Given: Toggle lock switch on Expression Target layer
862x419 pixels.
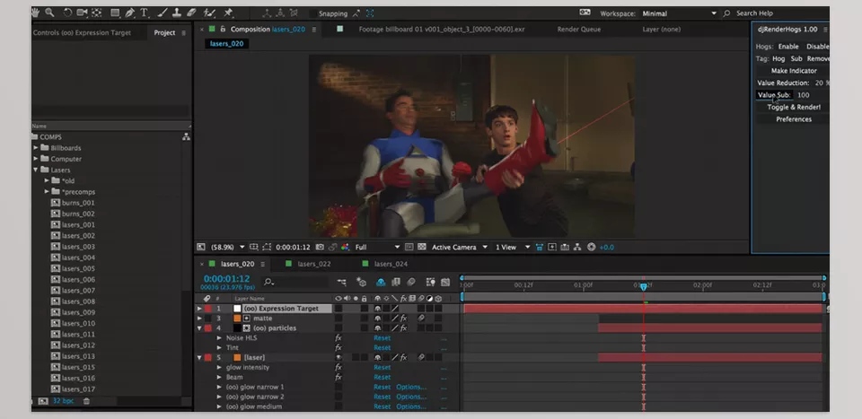Looking at the screenshot, I should coord(364,309).
